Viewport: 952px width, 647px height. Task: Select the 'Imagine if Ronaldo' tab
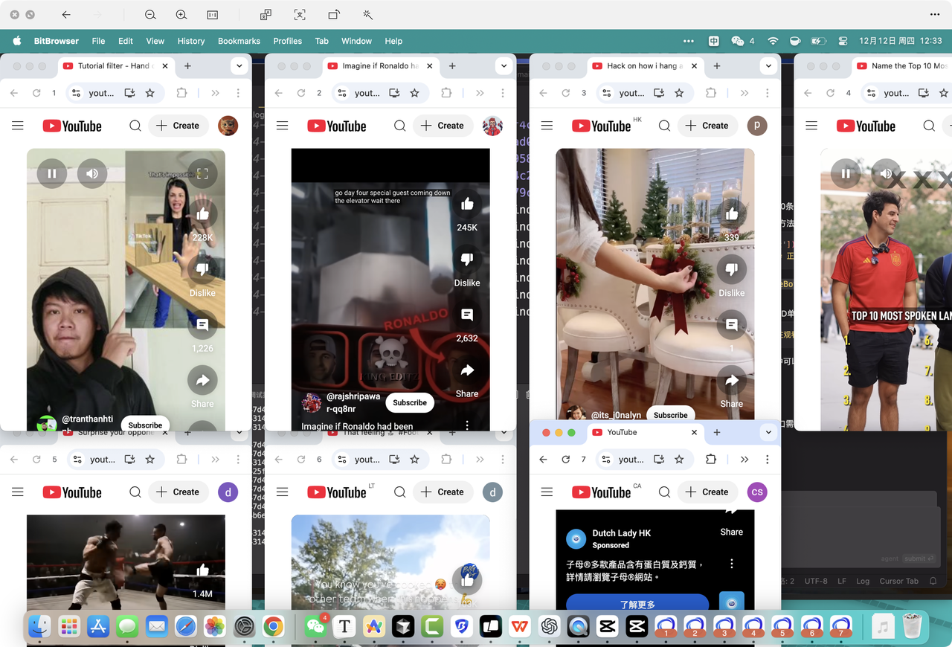tap(381, 66)
